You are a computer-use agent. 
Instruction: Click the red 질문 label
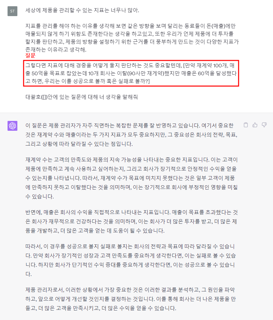point(30,55)
